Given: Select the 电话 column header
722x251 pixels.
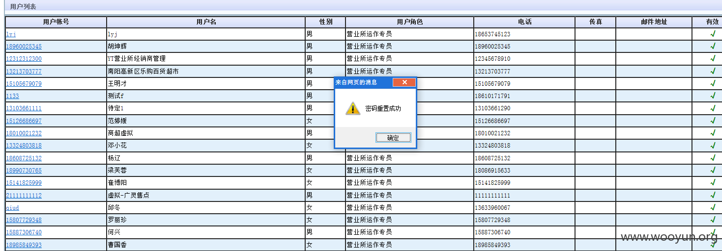Looking at the screenshot, I should coord(524,22).
